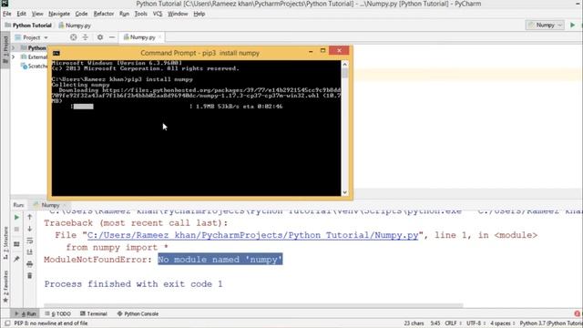Click the highlighted "No module named 'numpy'" text
Screen dimensions: 583x328
pos(220,259)
